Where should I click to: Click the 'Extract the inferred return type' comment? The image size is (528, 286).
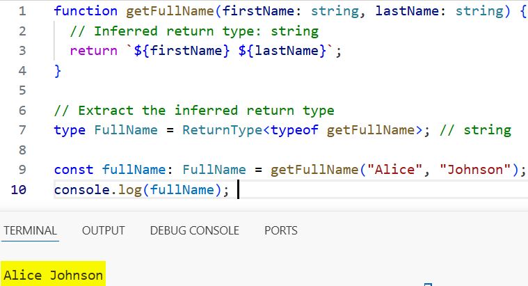194,111
